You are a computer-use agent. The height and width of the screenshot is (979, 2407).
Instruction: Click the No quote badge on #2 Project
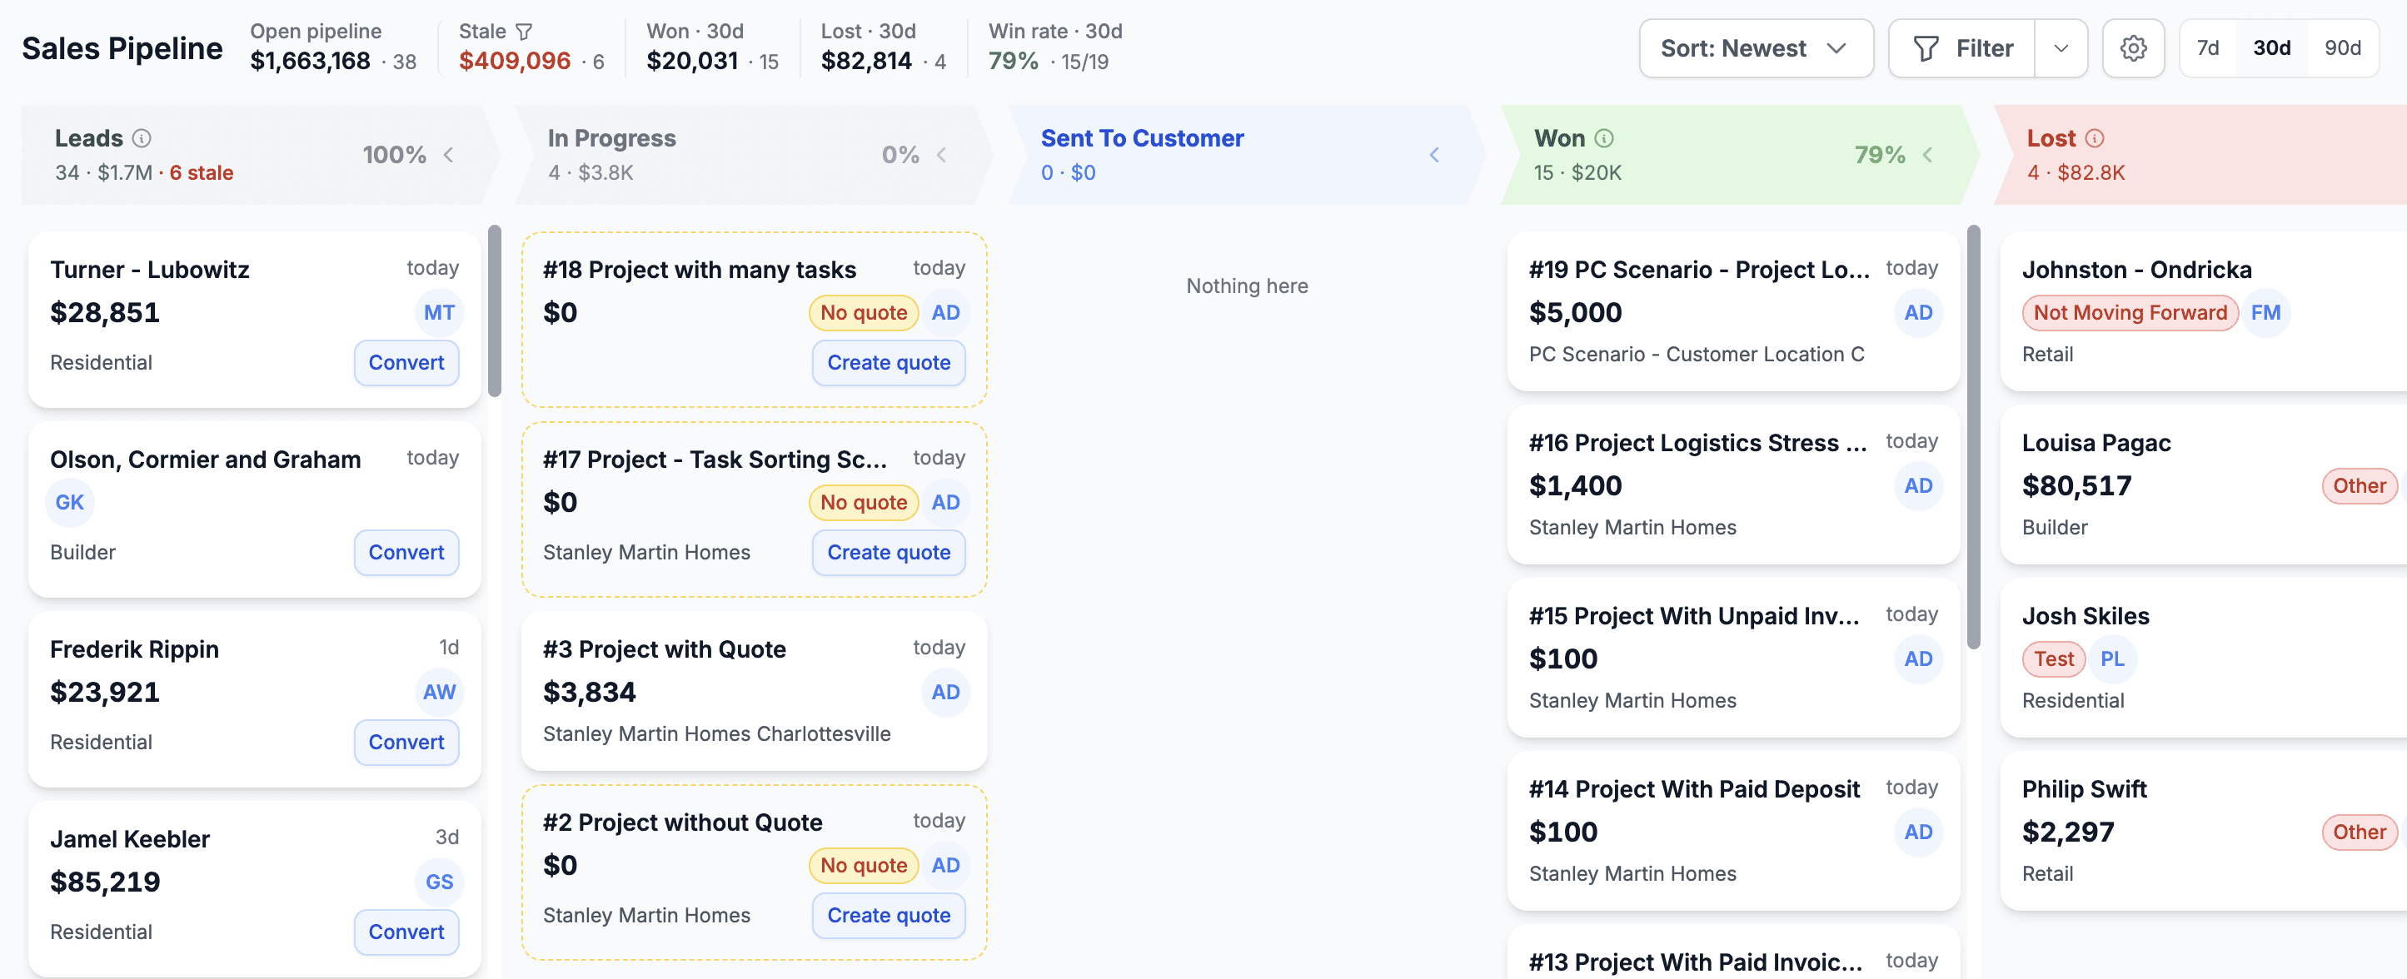pos(864,865)
